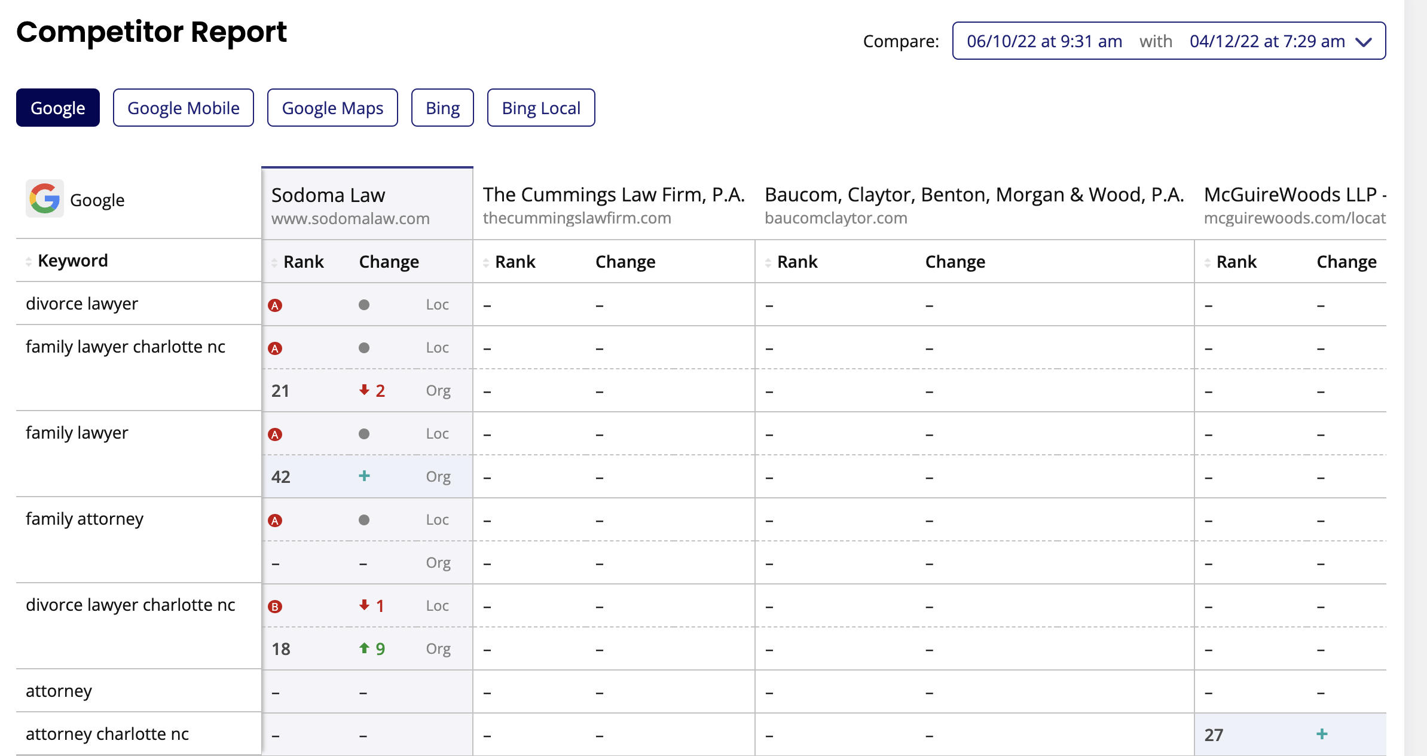
Task: Switch to the Bing tab
Action: pos(442,108)
